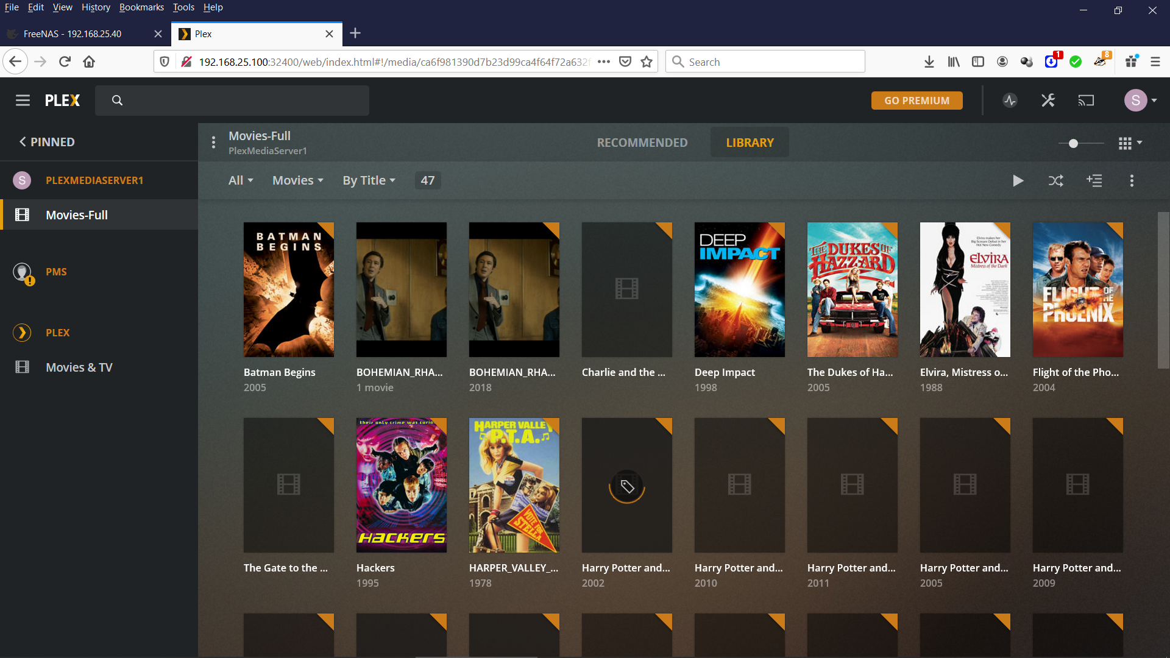This screenshot has height=658, width=1170.
Task: Open Movies-Full library options menu
Action: click(x=213, y=143)
